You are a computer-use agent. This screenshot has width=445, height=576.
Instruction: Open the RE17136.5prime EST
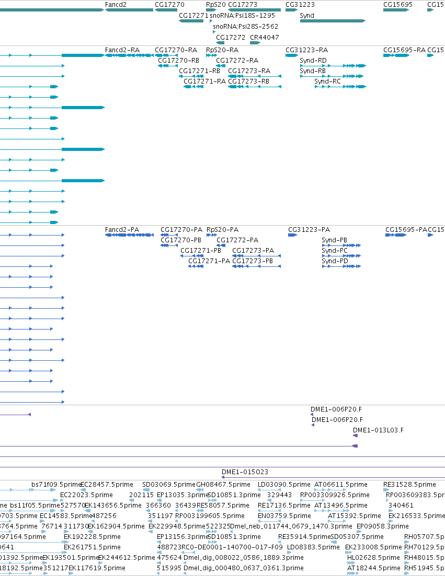(x=269, y=511)
